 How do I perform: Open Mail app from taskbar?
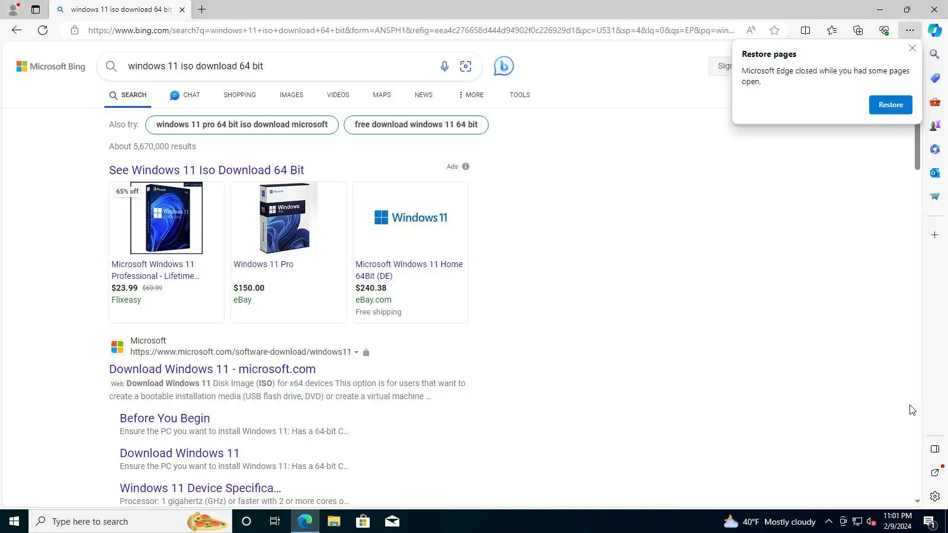coord(392,522)
